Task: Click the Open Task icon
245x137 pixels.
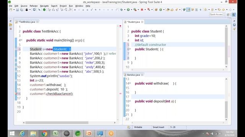Action: (x=172, y=10)
